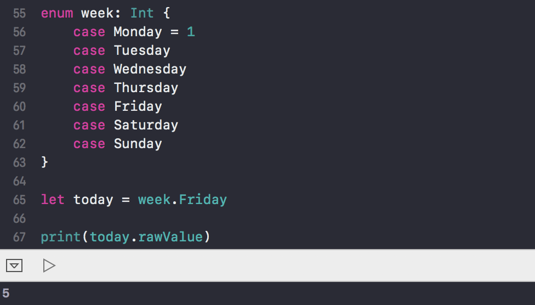Click line number 67 in gutter
This screenshot has height=305, width=535.
[19, 237]
